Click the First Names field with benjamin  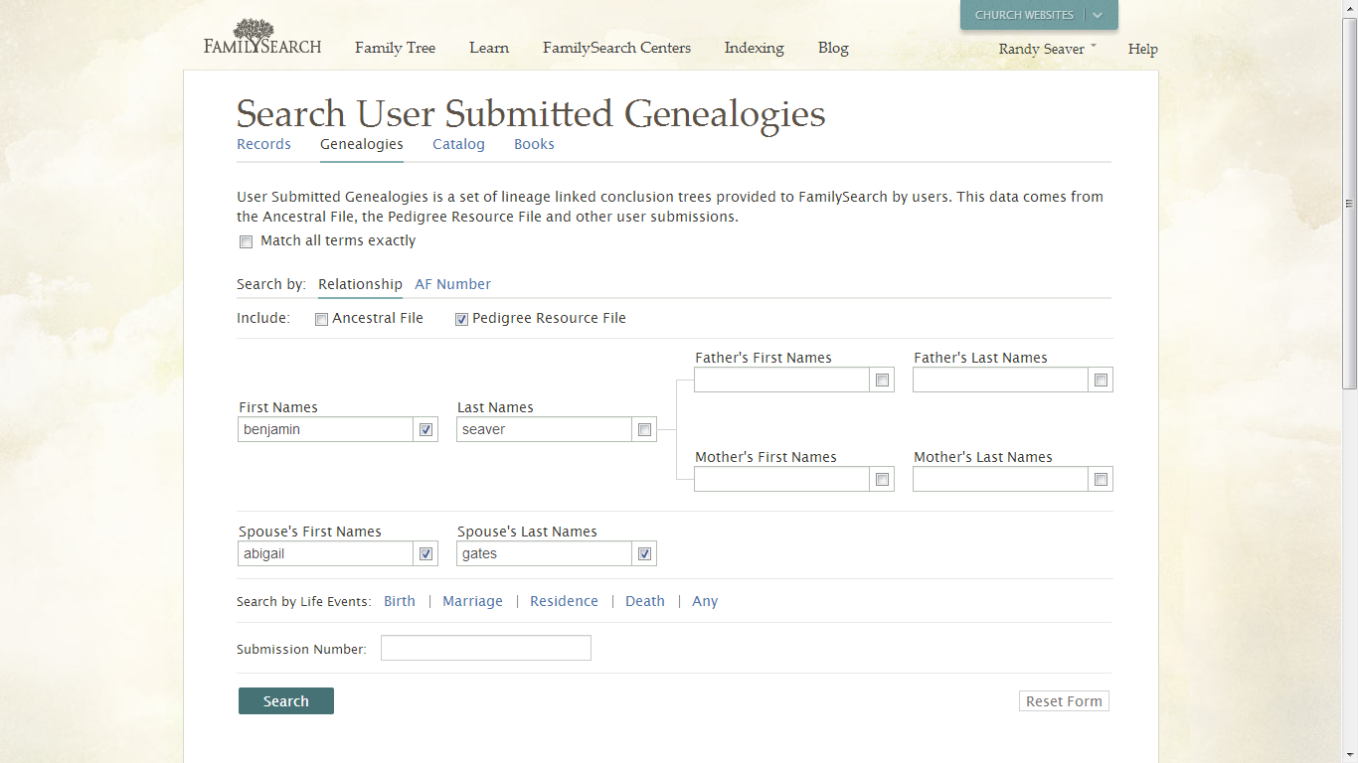click(325, 429)
